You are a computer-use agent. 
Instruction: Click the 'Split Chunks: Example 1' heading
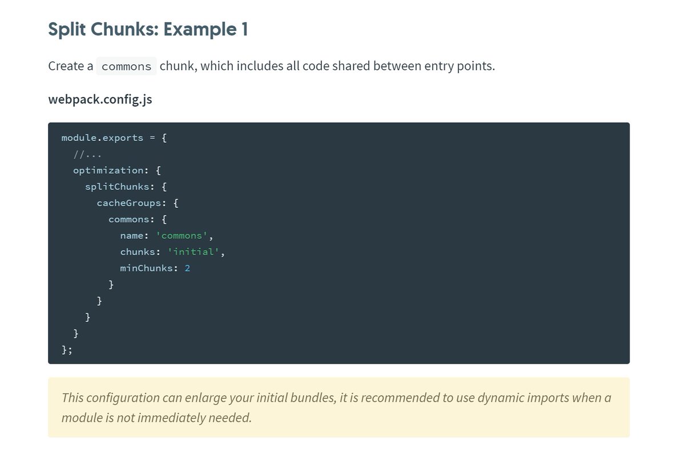(148, 29)
